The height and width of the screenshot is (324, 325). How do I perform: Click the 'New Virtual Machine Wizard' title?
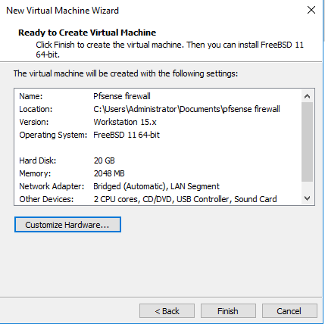click(62, 11)
